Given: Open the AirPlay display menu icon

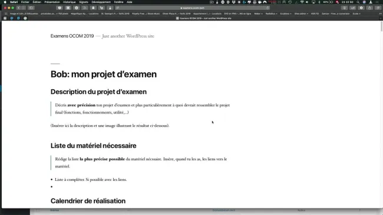Looking at the screenshot, I should coord(313,2).
